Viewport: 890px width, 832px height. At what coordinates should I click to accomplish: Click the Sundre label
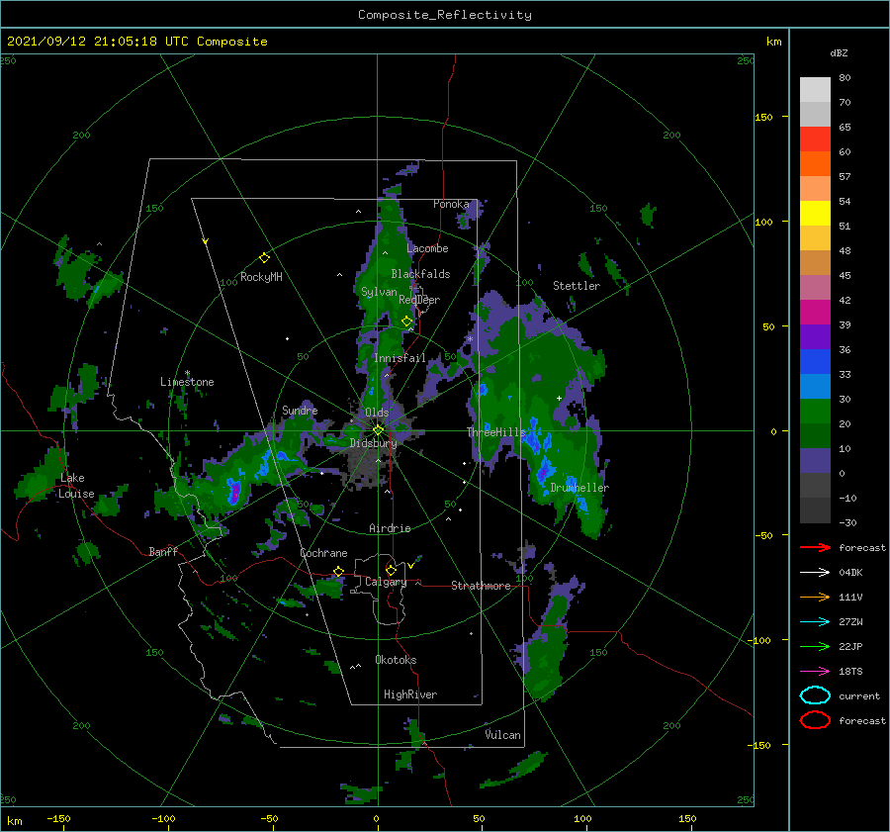click(x=300, y=411)
